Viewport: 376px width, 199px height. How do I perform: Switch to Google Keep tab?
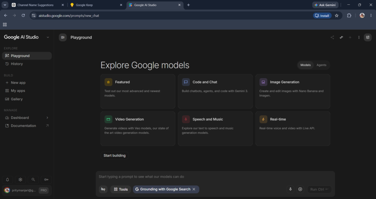click(x=96, y=5)
